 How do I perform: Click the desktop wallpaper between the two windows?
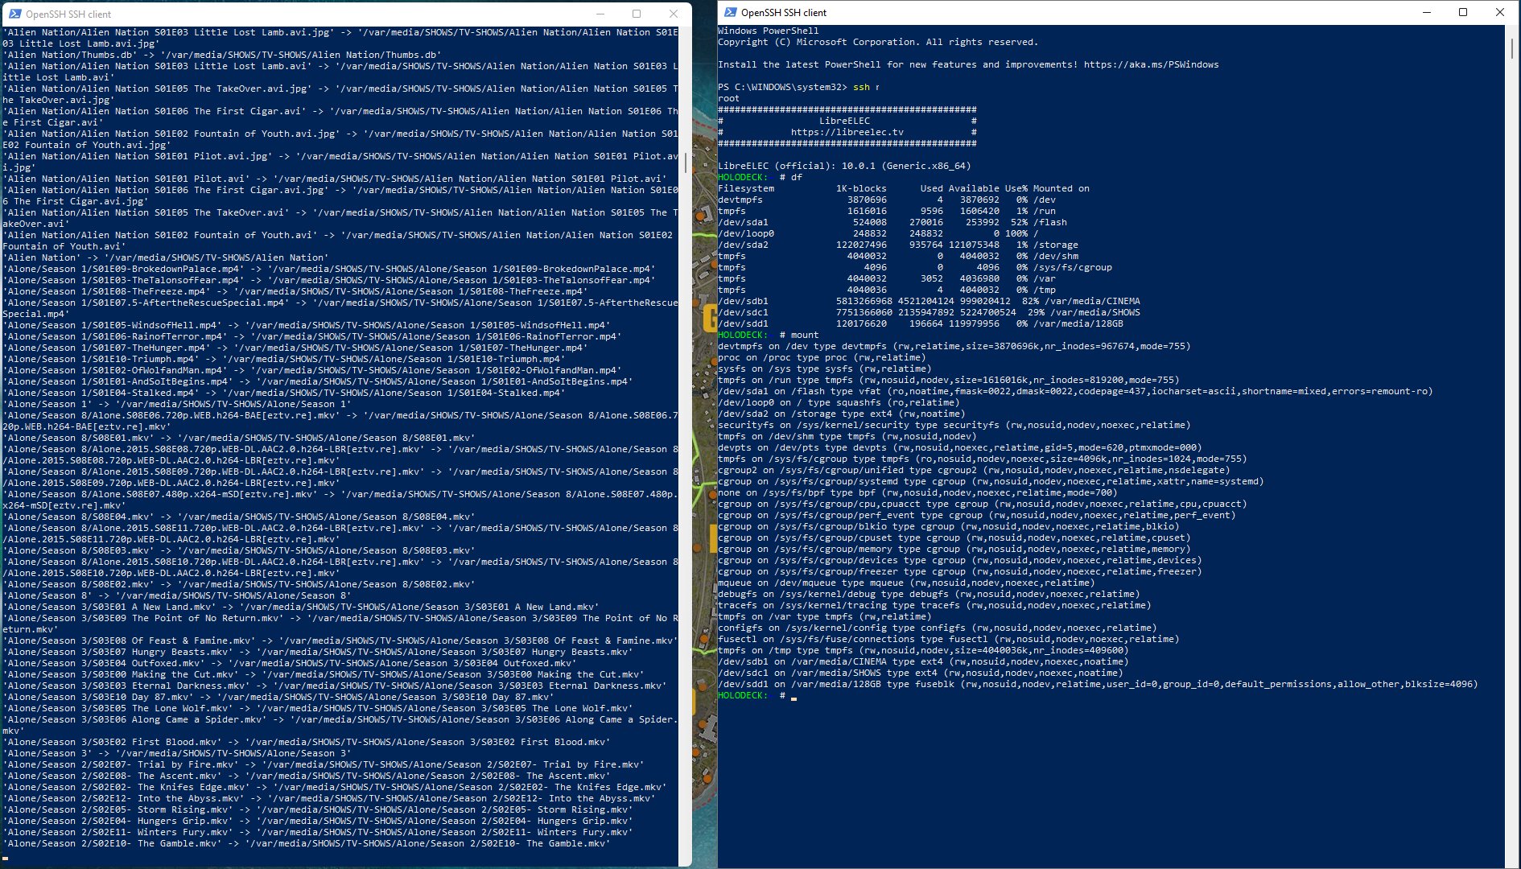coord(704,402)
